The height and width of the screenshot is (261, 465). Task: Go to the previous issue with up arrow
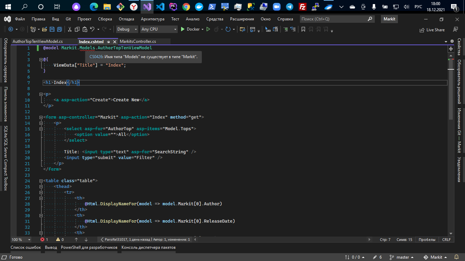click(76, 240)
